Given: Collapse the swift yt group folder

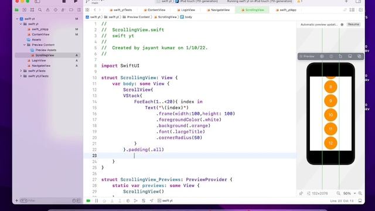Looking at the screenshot, I should pos(21,24).
